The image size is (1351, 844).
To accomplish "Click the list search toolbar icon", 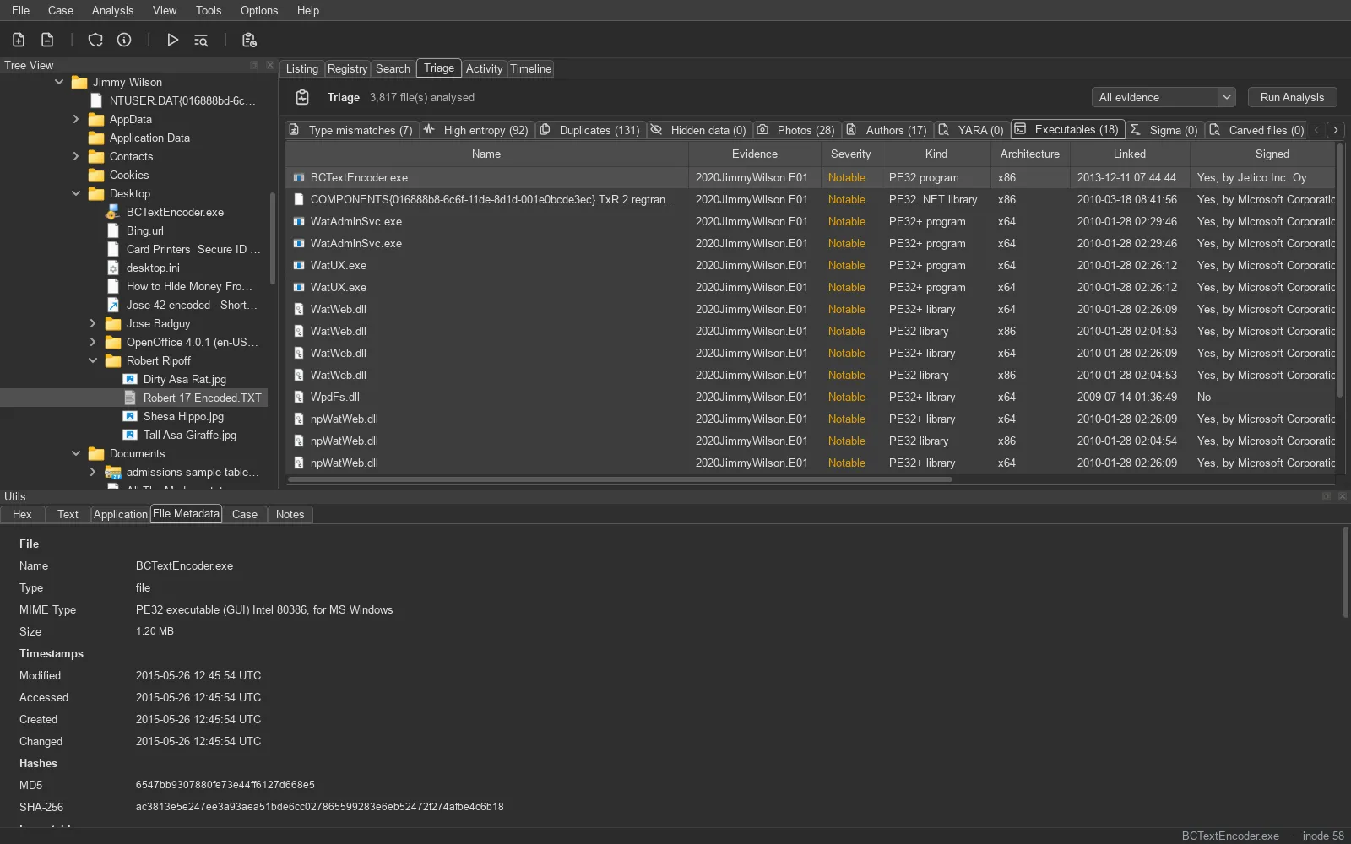I will [x=201, y=40].
